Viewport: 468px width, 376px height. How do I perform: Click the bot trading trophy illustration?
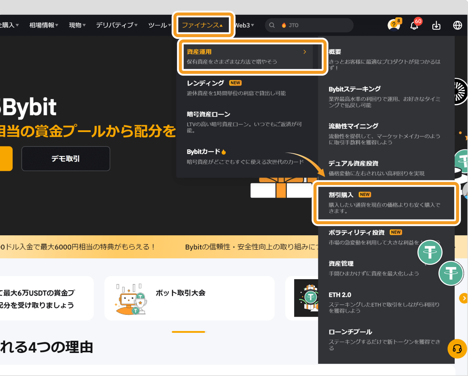click(x=132, y=299)
